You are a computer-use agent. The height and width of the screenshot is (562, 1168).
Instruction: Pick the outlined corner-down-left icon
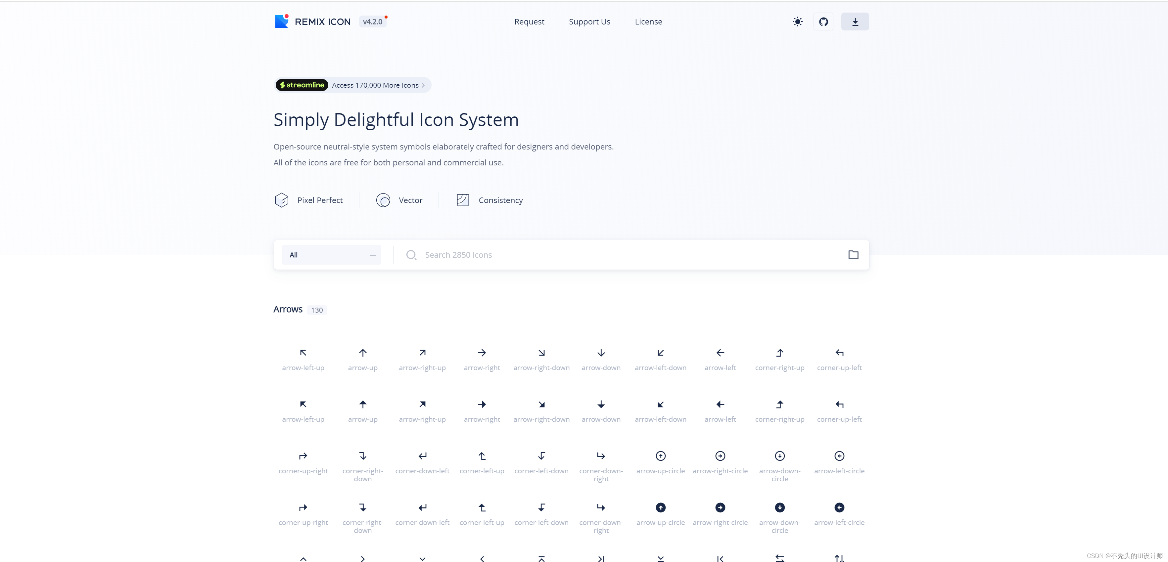[x=422, y=456]
